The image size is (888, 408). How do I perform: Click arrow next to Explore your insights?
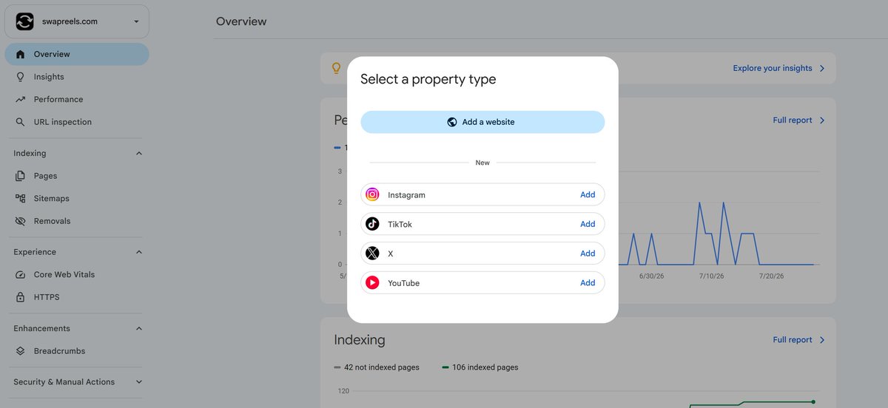(822, 68)
